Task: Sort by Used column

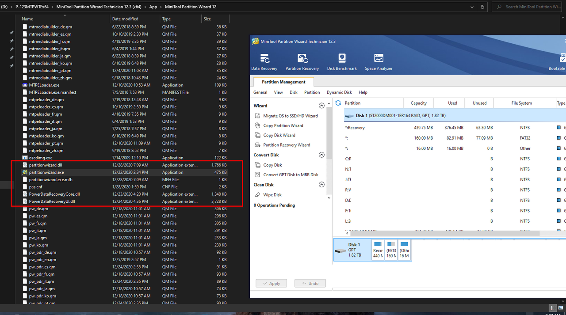Action: tap(449, 103)
